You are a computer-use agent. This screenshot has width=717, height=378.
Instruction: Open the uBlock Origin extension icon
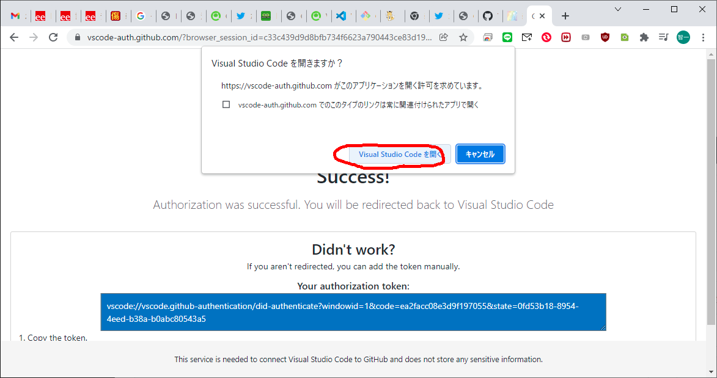coord(605,37)
